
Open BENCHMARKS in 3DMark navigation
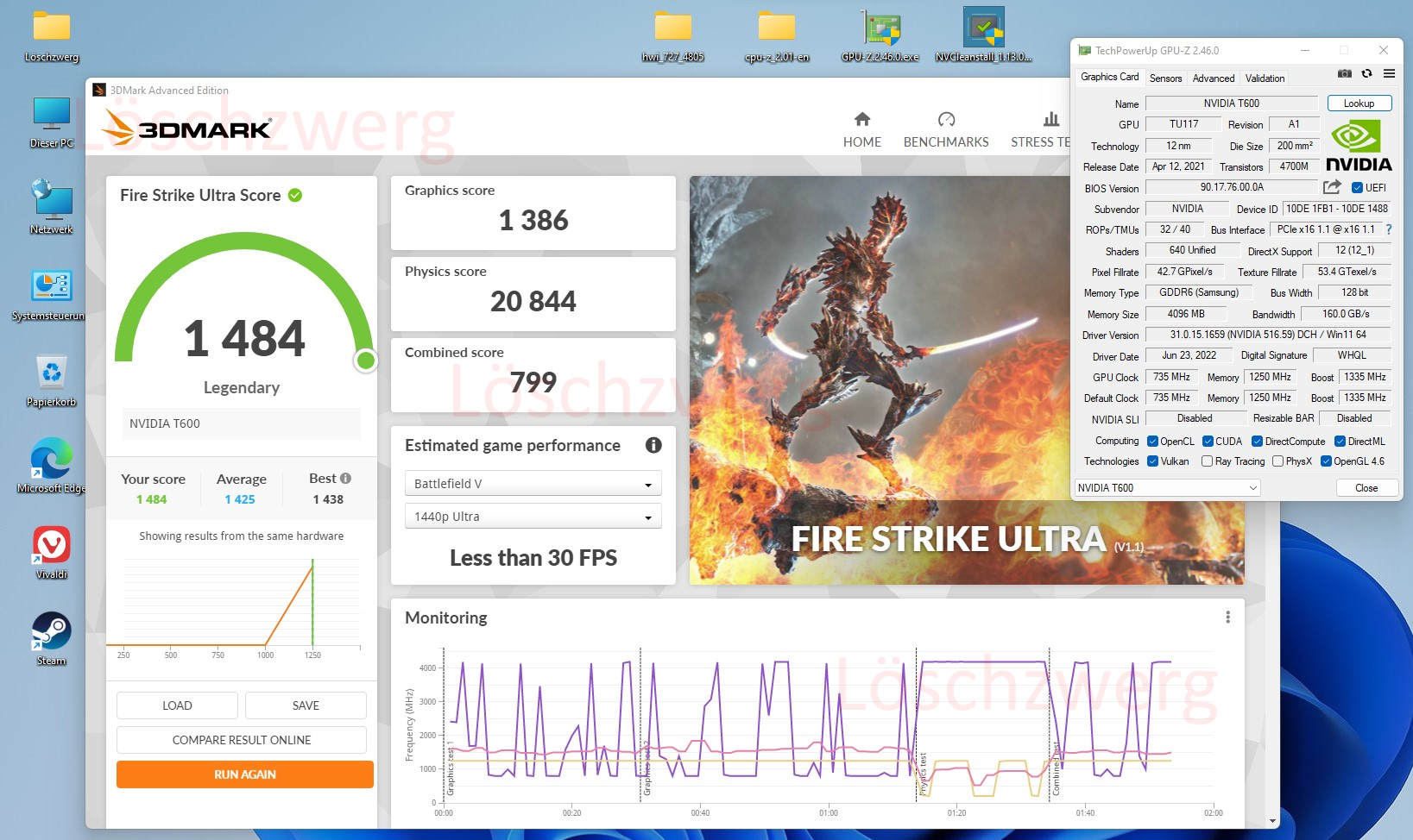[946, 130]
